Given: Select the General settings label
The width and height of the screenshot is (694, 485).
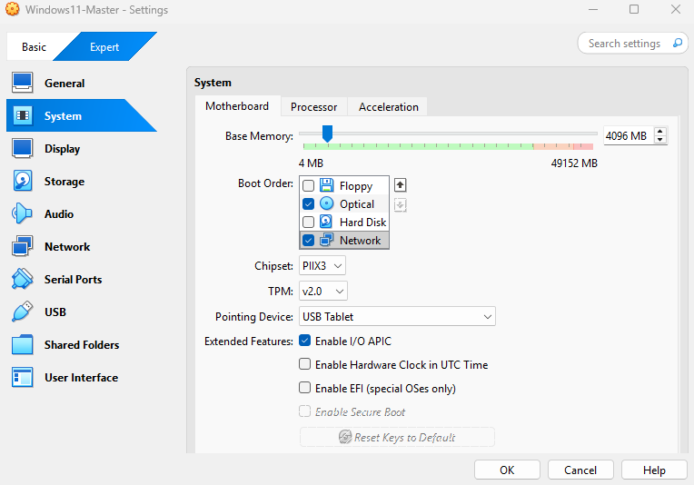Looking at the screenshot, I should pos(64,84).
